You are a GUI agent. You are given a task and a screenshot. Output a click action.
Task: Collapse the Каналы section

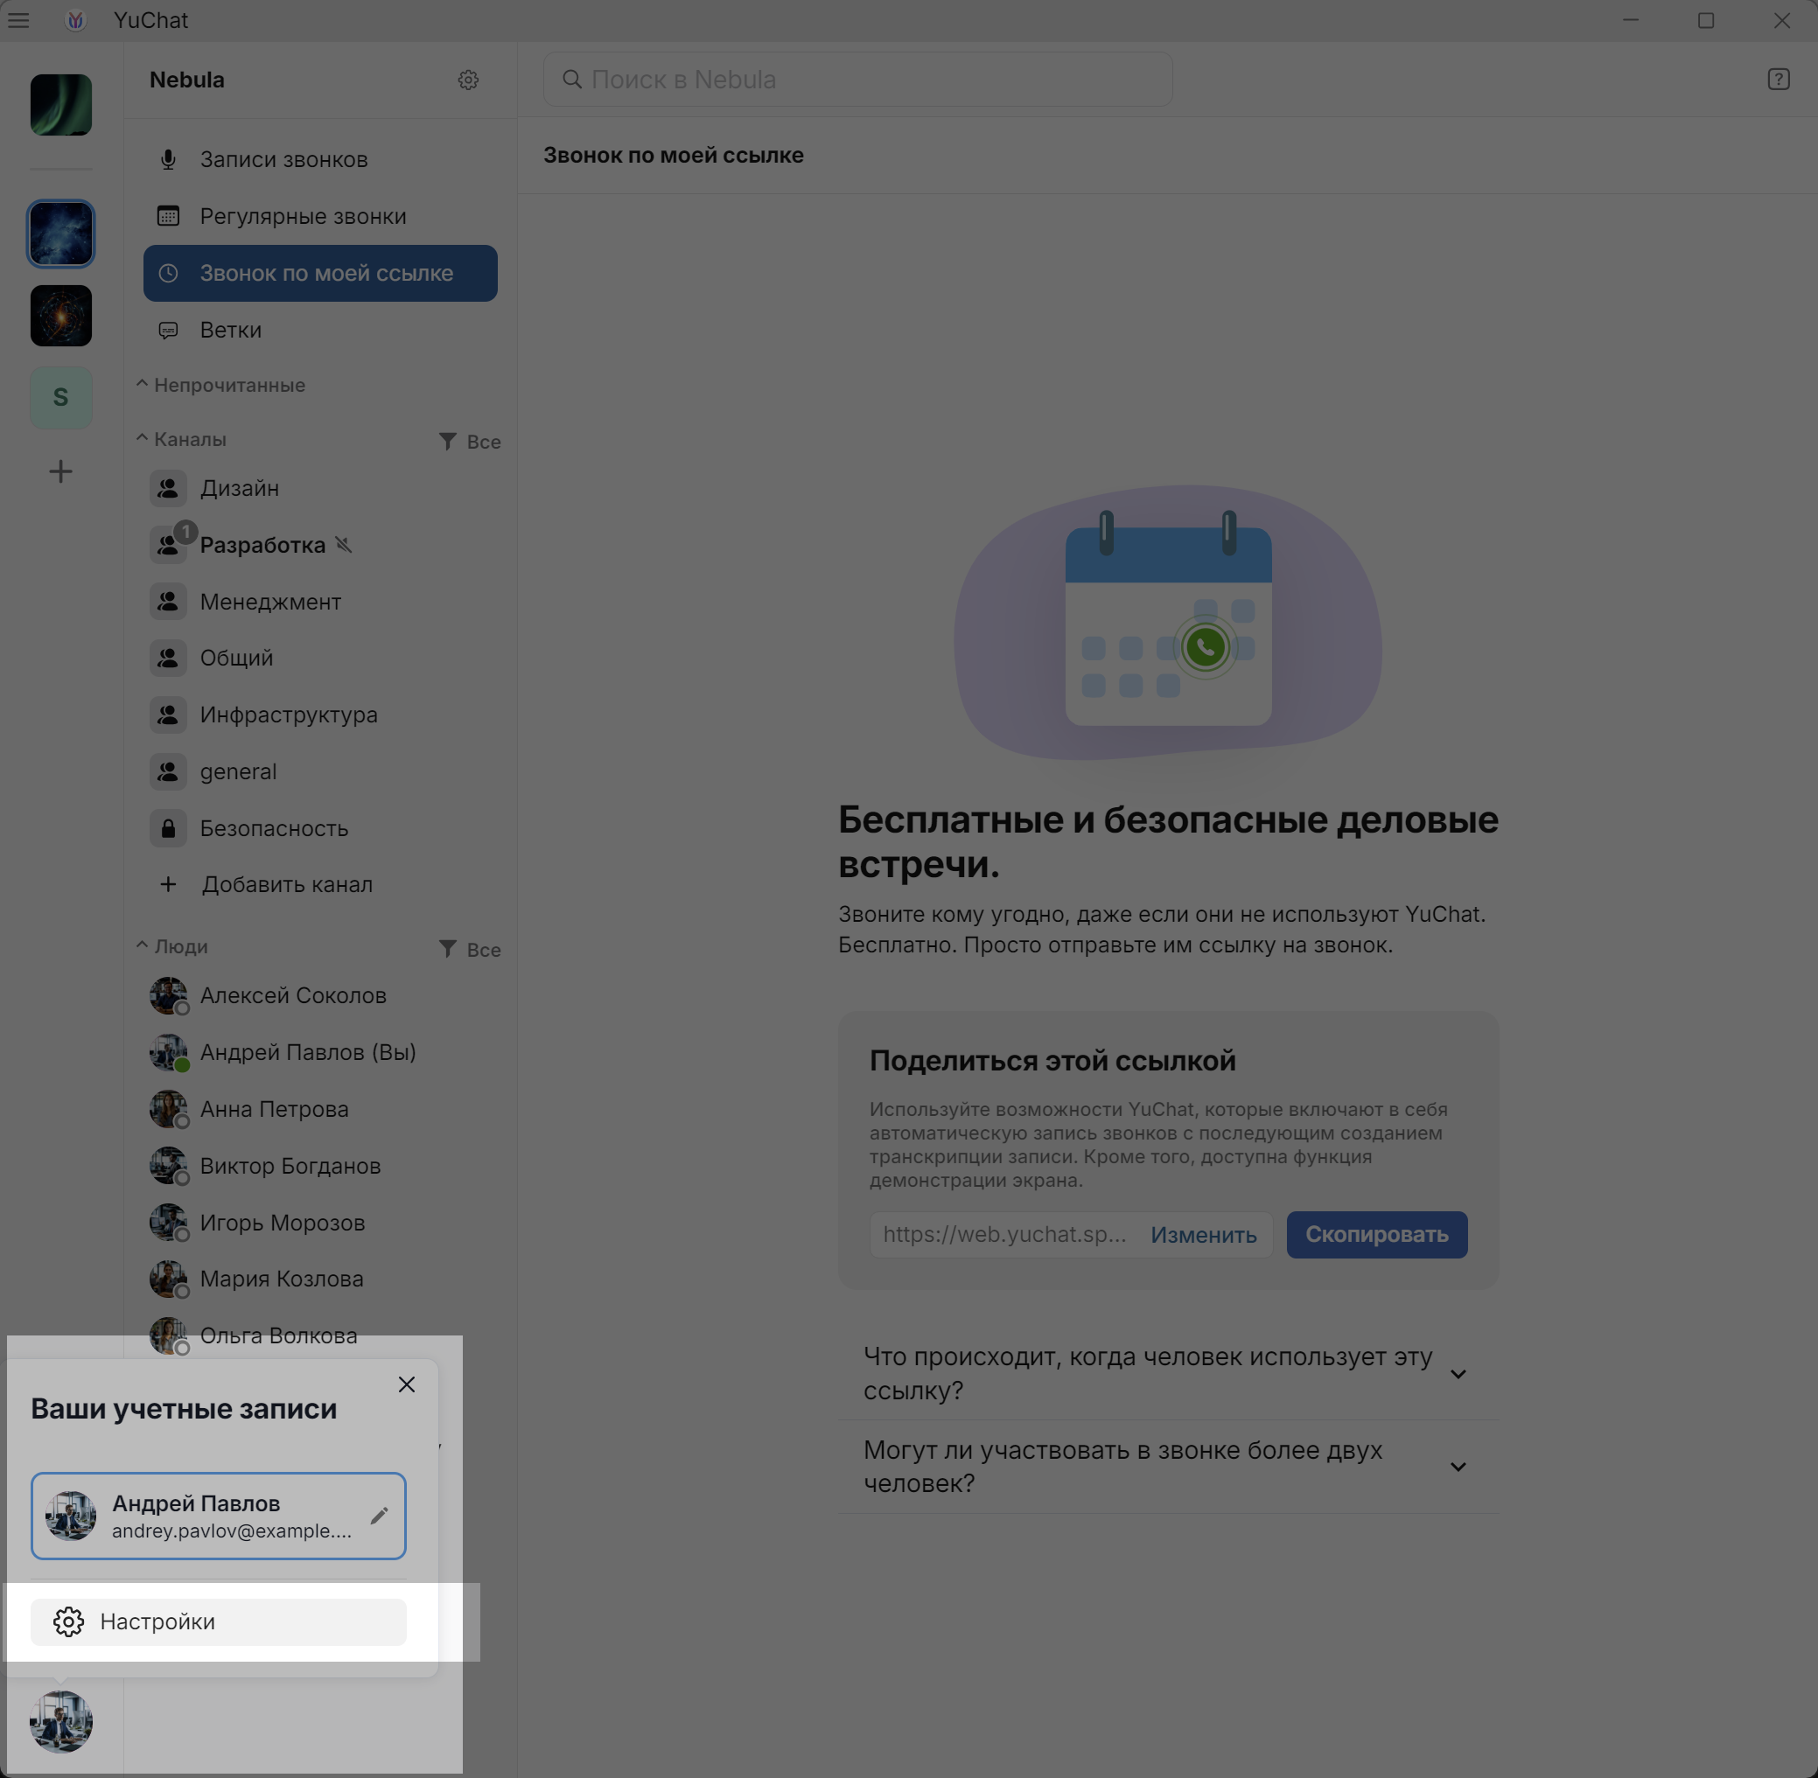click(x=181, y=439)
